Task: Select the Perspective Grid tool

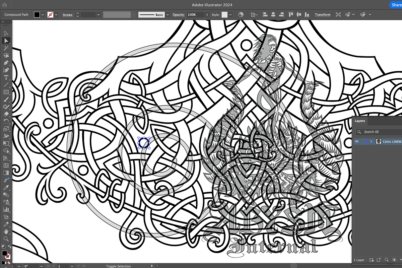Action: [6, 158]
